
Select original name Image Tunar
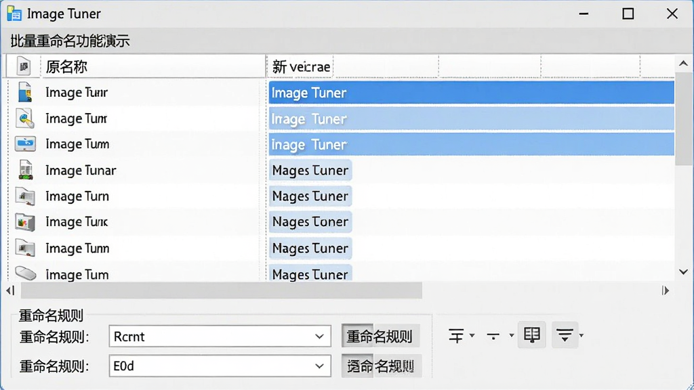point(81,170)
